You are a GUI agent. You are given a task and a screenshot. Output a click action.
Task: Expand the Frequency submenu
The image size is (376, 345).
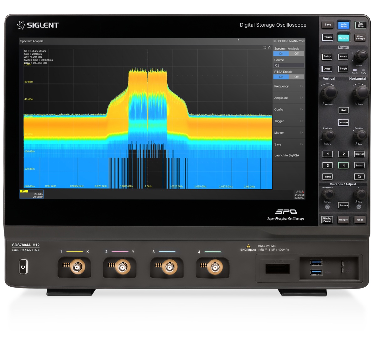point(289,86)
